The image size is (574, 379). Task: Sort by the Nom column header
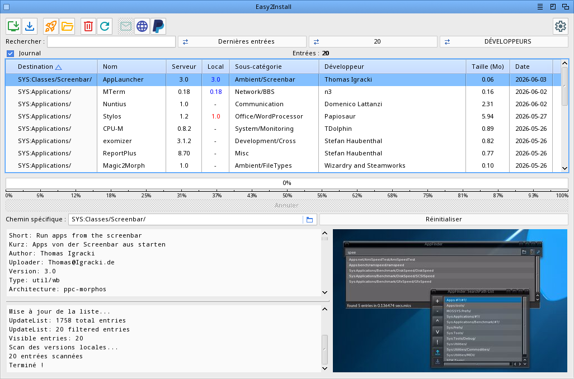132,67
